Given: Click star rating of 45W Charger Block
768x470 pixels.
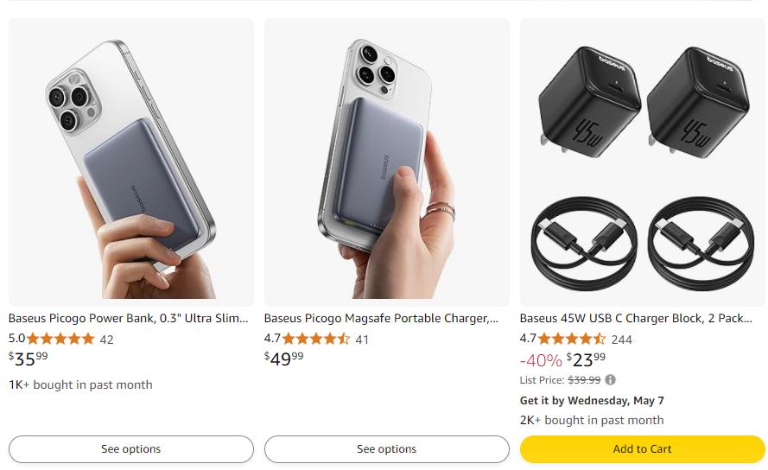Looking at the screenshot, I should pyautogui.click(x=572, y=339).
